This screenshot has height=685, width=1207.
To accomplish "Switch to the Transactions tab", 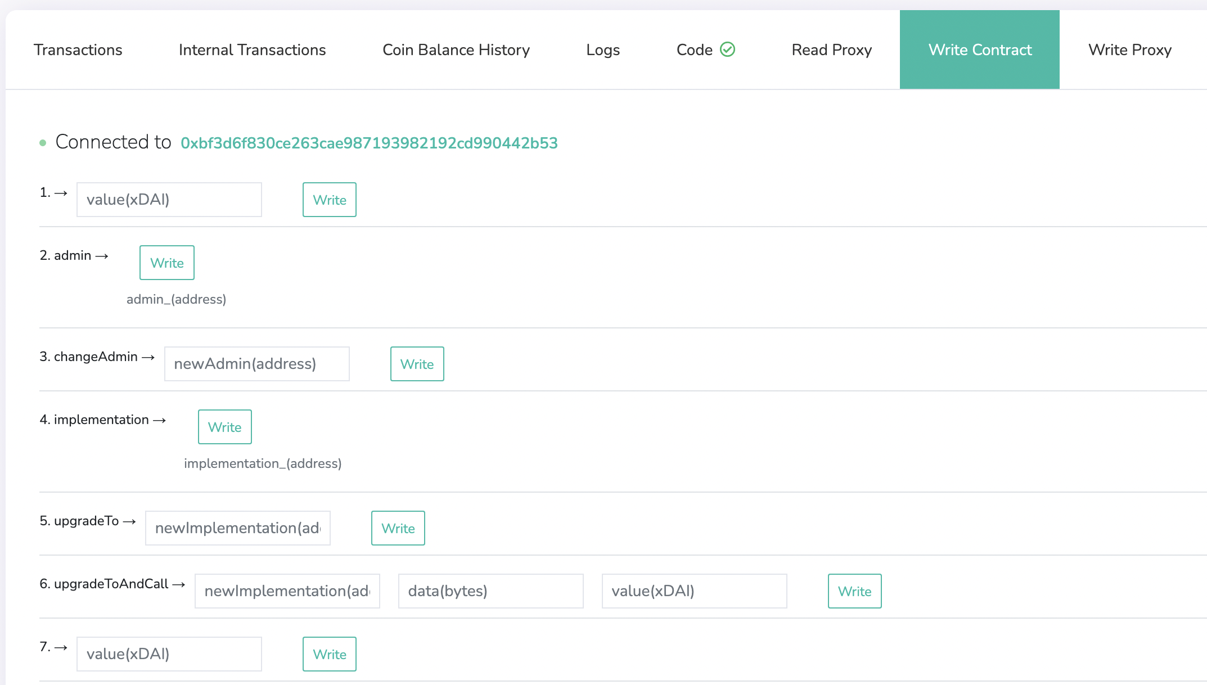I will click(78, 49).
